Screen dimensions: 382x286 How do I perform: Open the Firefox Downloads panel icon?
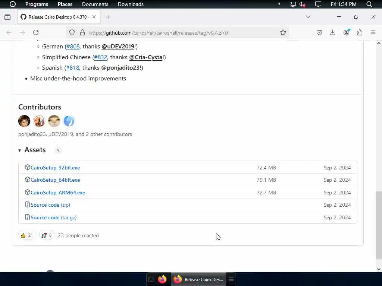click(x=332, y=33)
